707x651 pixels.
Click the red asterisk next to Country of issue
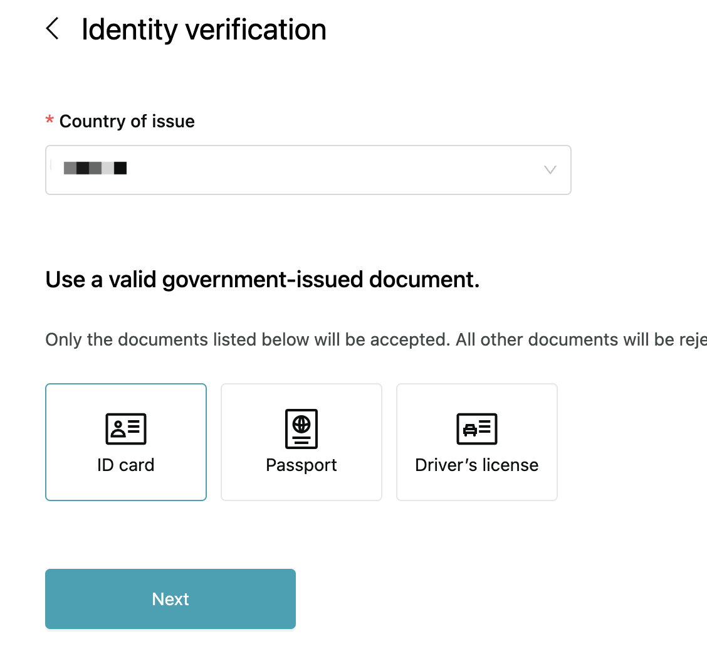pyautogui.click(x=49, y=121)
